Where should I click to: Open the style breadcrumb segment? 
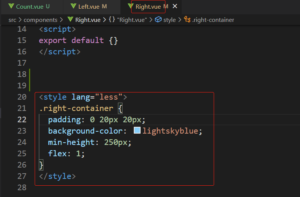(x=169, y=20)
